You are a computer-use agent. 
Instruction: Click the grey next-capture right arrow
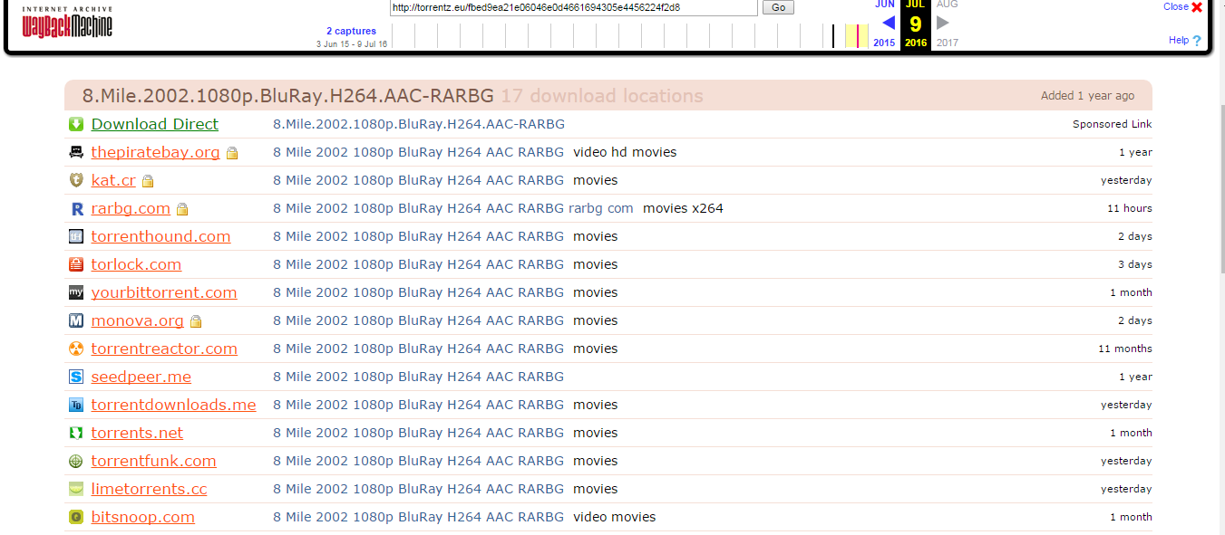(943, 23)
